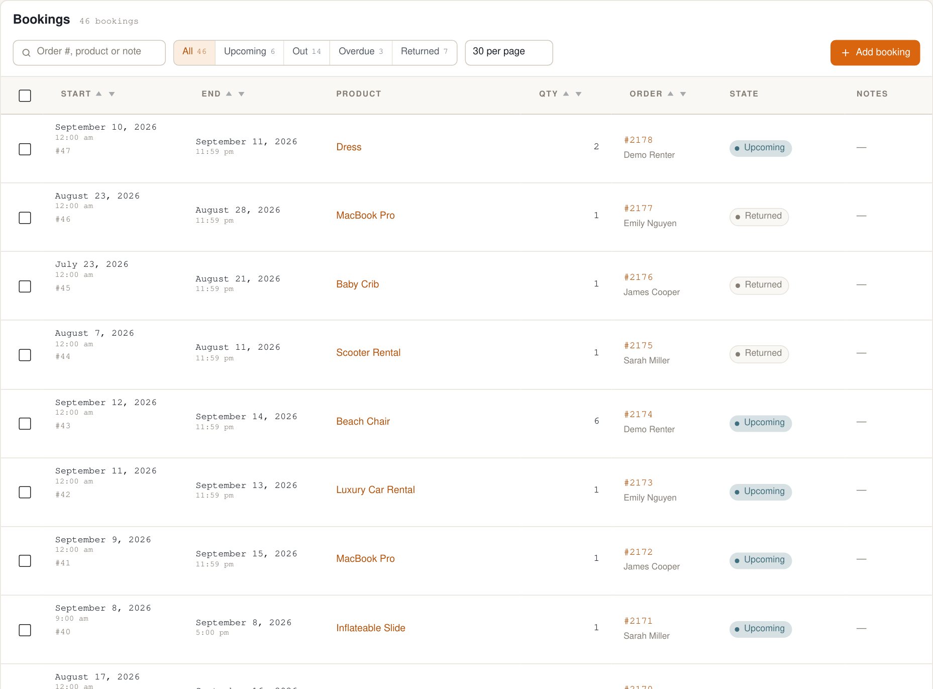Sort Qty column ascending arrow
The width and height of the screenshot is (933, 689).
[x=566, y=94]
